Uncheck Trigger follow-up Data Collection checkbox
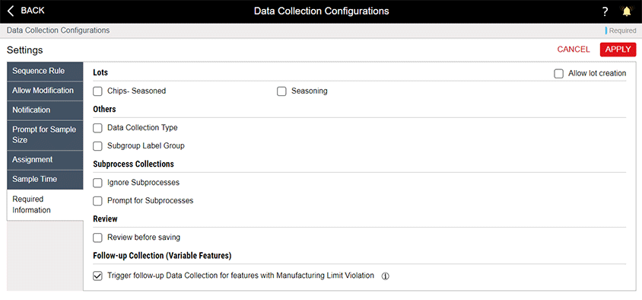642x300 pixels. click(x=97, y=276)
